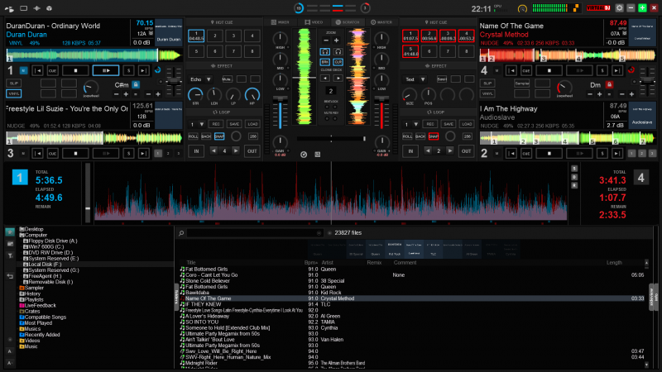662x372 pixels.
Task: Click the loop circle button in left loop panel
Action: coord(236,136)
